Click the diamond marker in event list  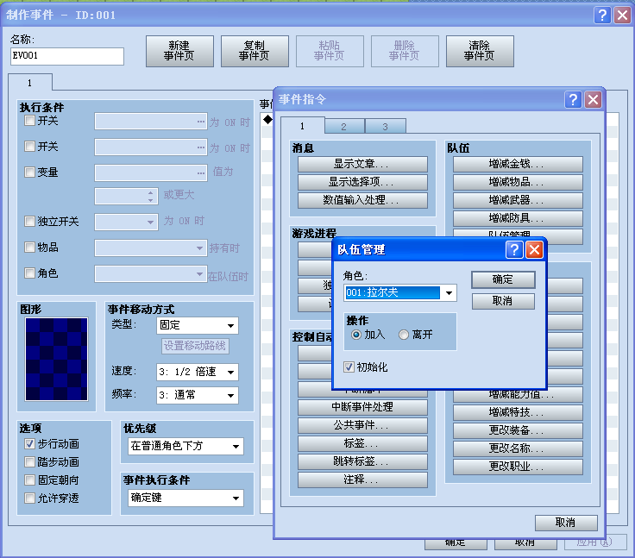(x=267, y=120)
